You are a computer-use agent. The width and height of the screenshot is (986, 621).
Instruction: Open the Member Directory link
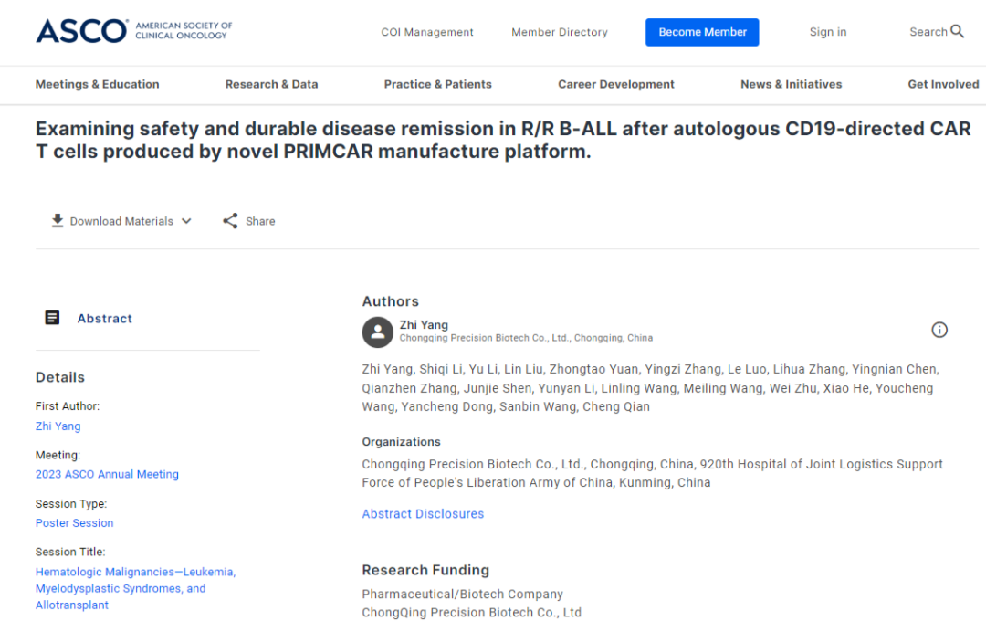559,32
